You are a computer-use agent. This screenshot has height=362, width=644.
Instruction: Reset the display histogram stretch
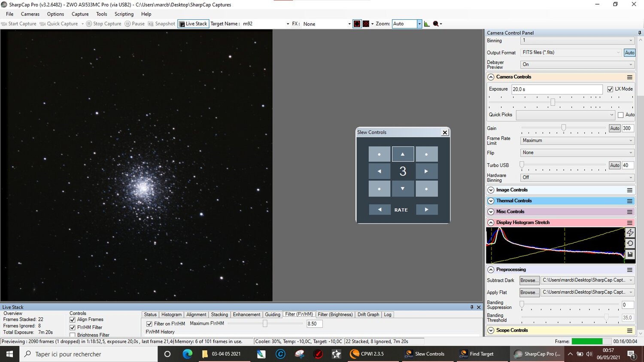click(630, 243)
